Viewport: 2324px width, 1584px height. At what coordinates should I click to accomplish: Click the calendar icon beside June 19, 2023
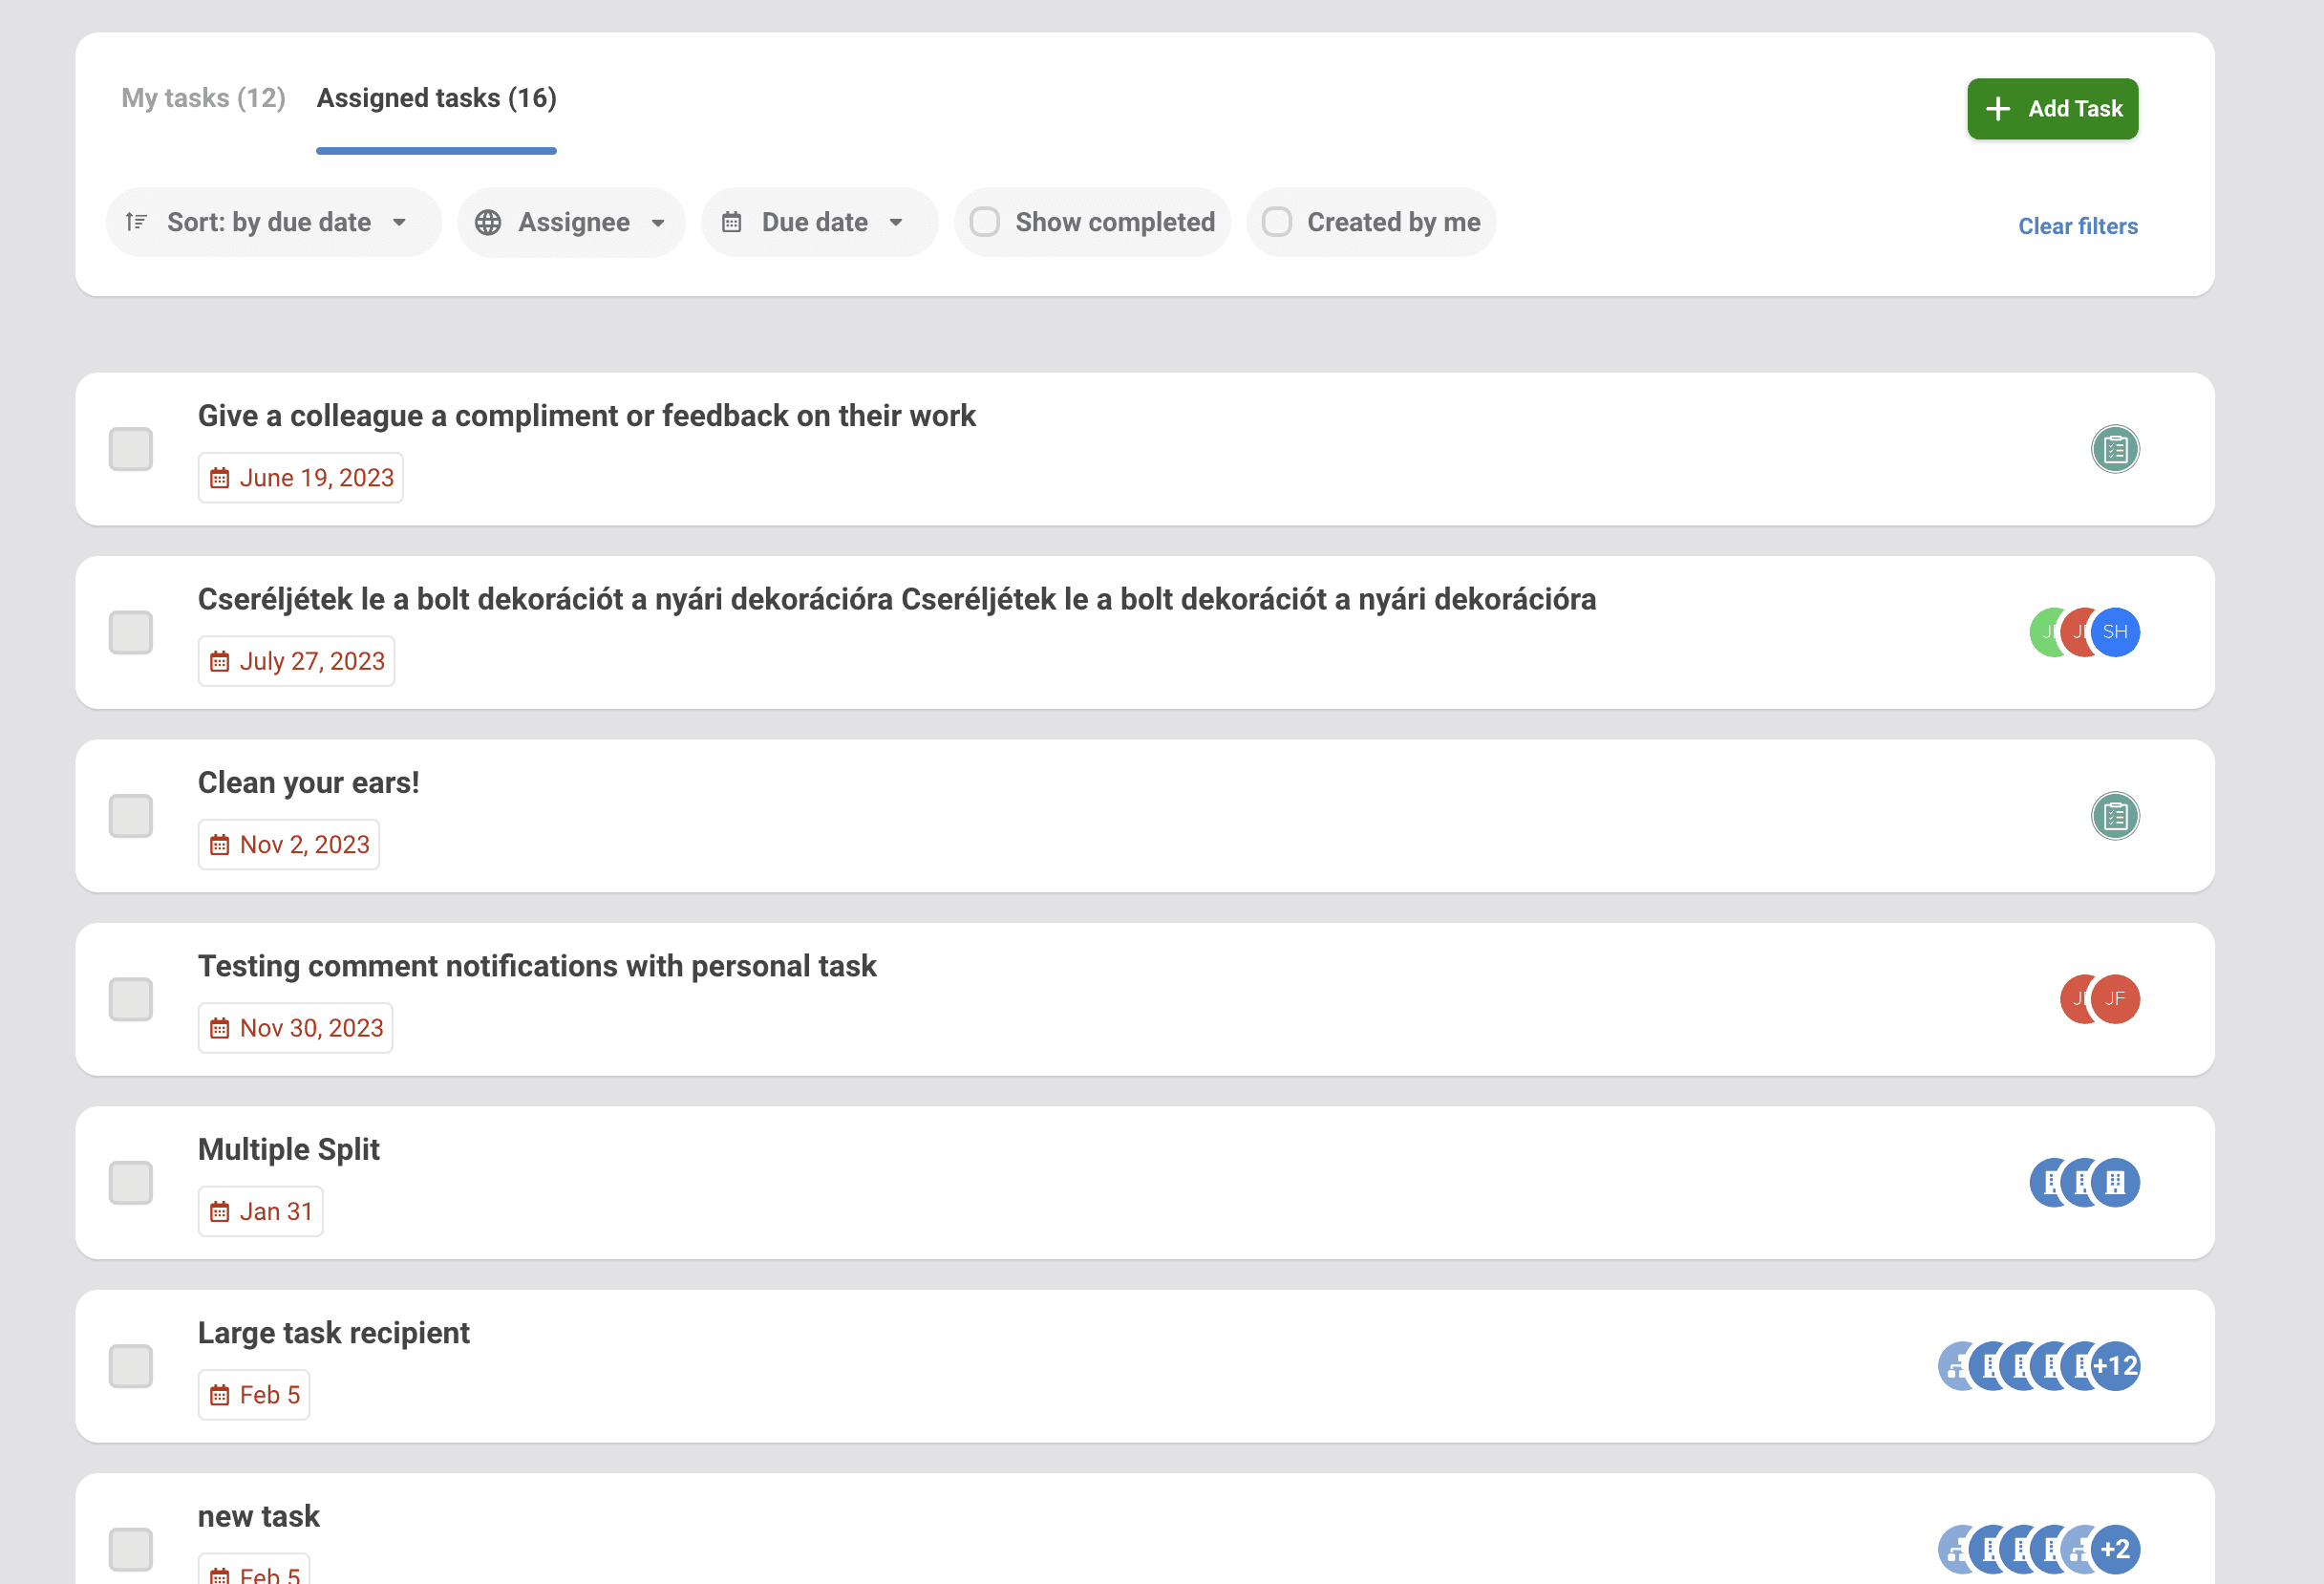point(220,478)
